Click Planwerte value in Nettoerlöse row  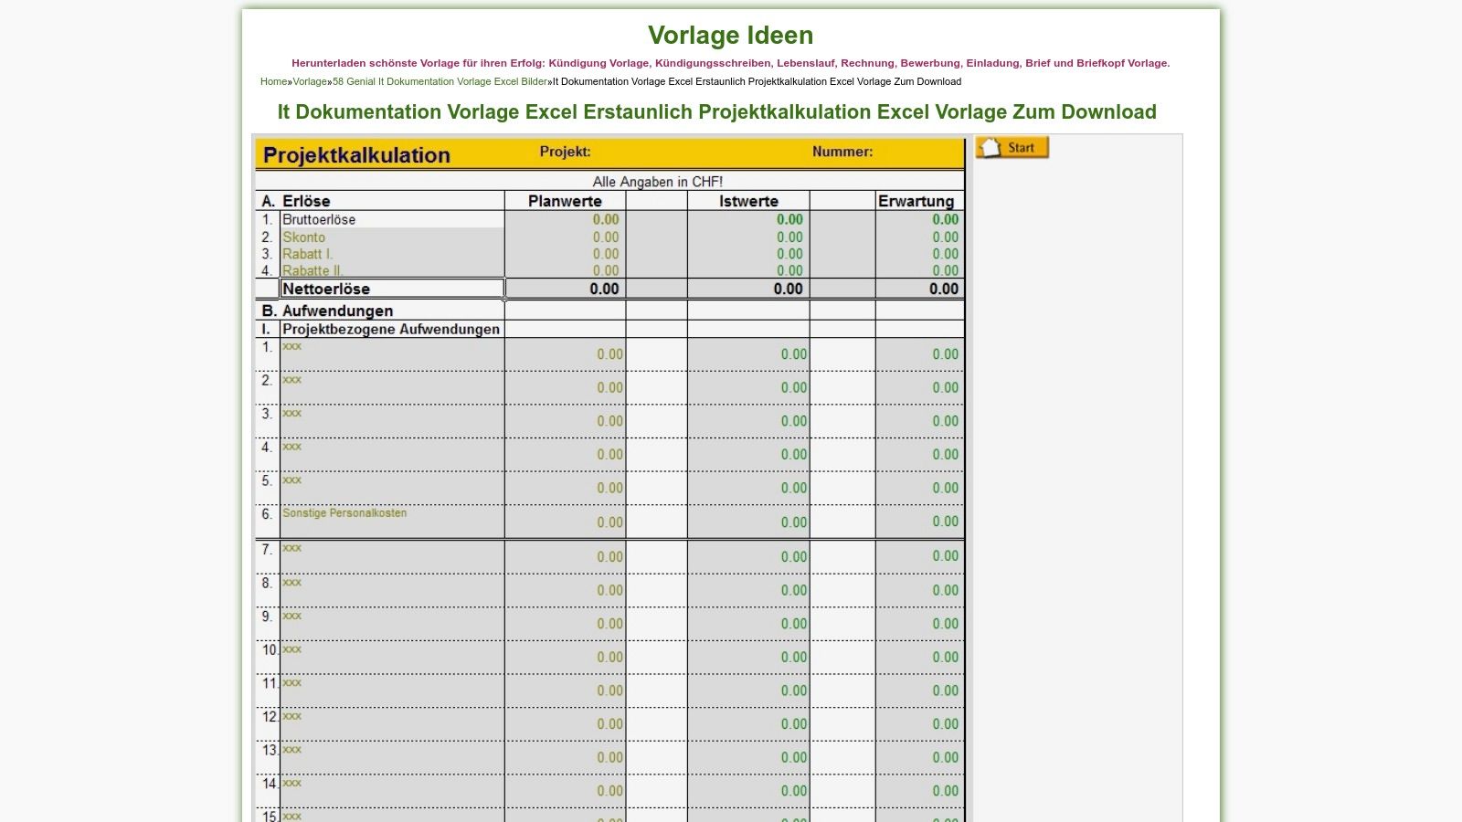coord(604,289)
